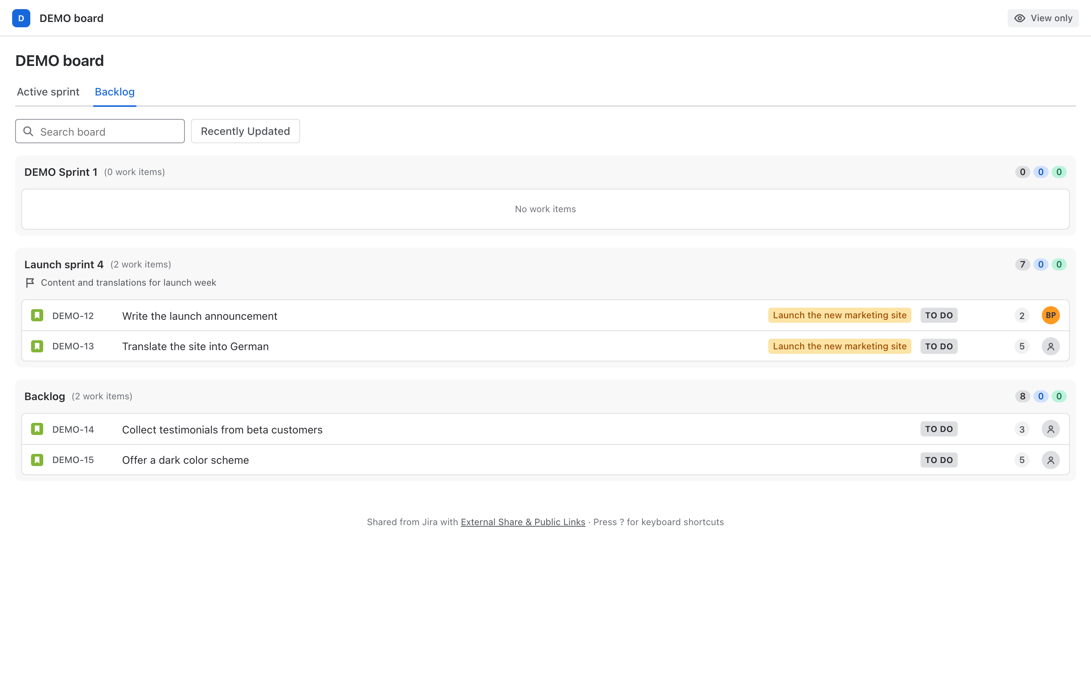Click the magnifier icon in search box
Image resolution: width=1091 pixels, height=682 pixels.
pos(28,131)
